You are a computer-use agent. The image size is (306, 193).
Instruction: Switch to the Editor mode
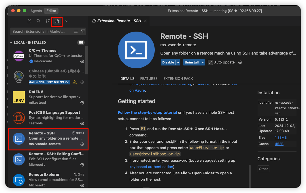point(52,11)
